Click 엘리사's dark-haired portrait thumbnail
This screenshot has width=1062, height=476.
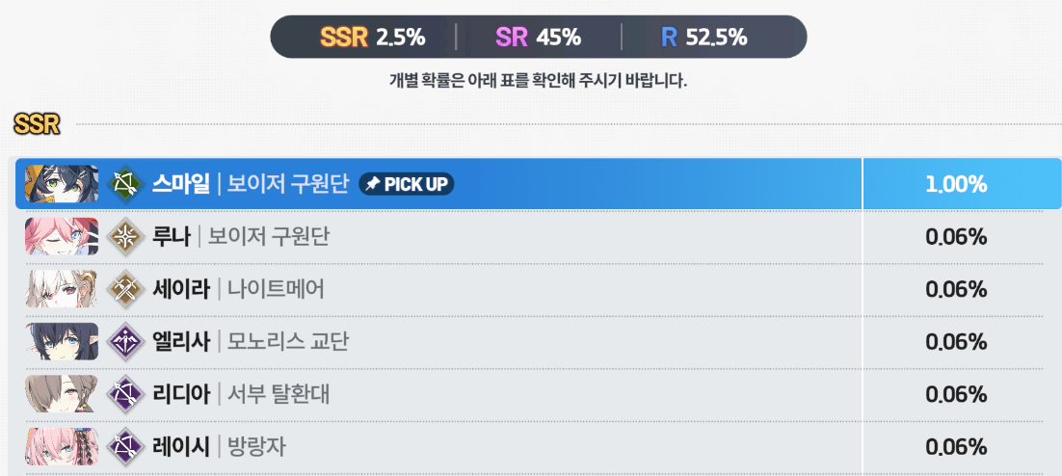click(x=62, y=341)
